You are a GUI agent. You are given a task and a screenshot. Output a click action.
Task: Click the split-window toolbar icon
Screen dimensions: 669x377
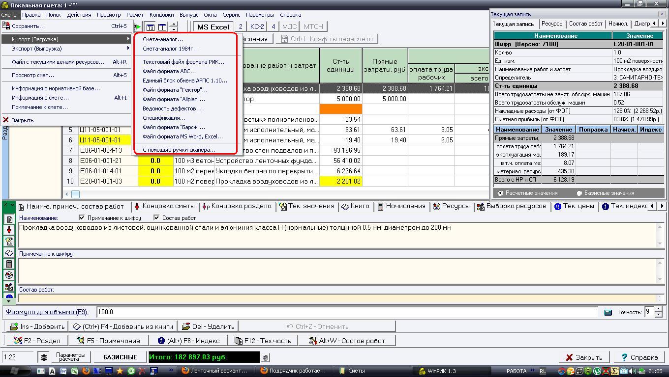coord(162,27)
